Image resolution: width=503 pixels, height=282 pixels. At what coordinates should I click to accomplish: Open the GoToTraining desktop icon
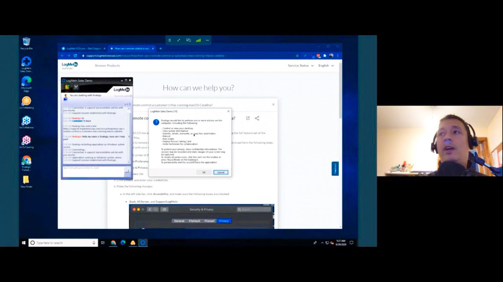coord(26,142)
